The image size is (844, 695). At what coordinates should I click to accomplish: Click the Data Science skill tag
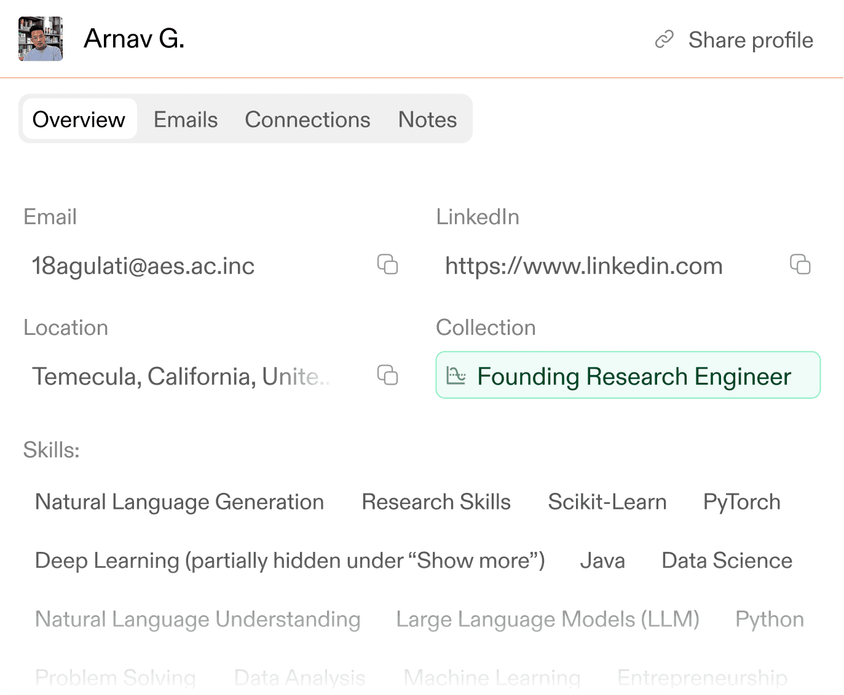coord(727,560)
